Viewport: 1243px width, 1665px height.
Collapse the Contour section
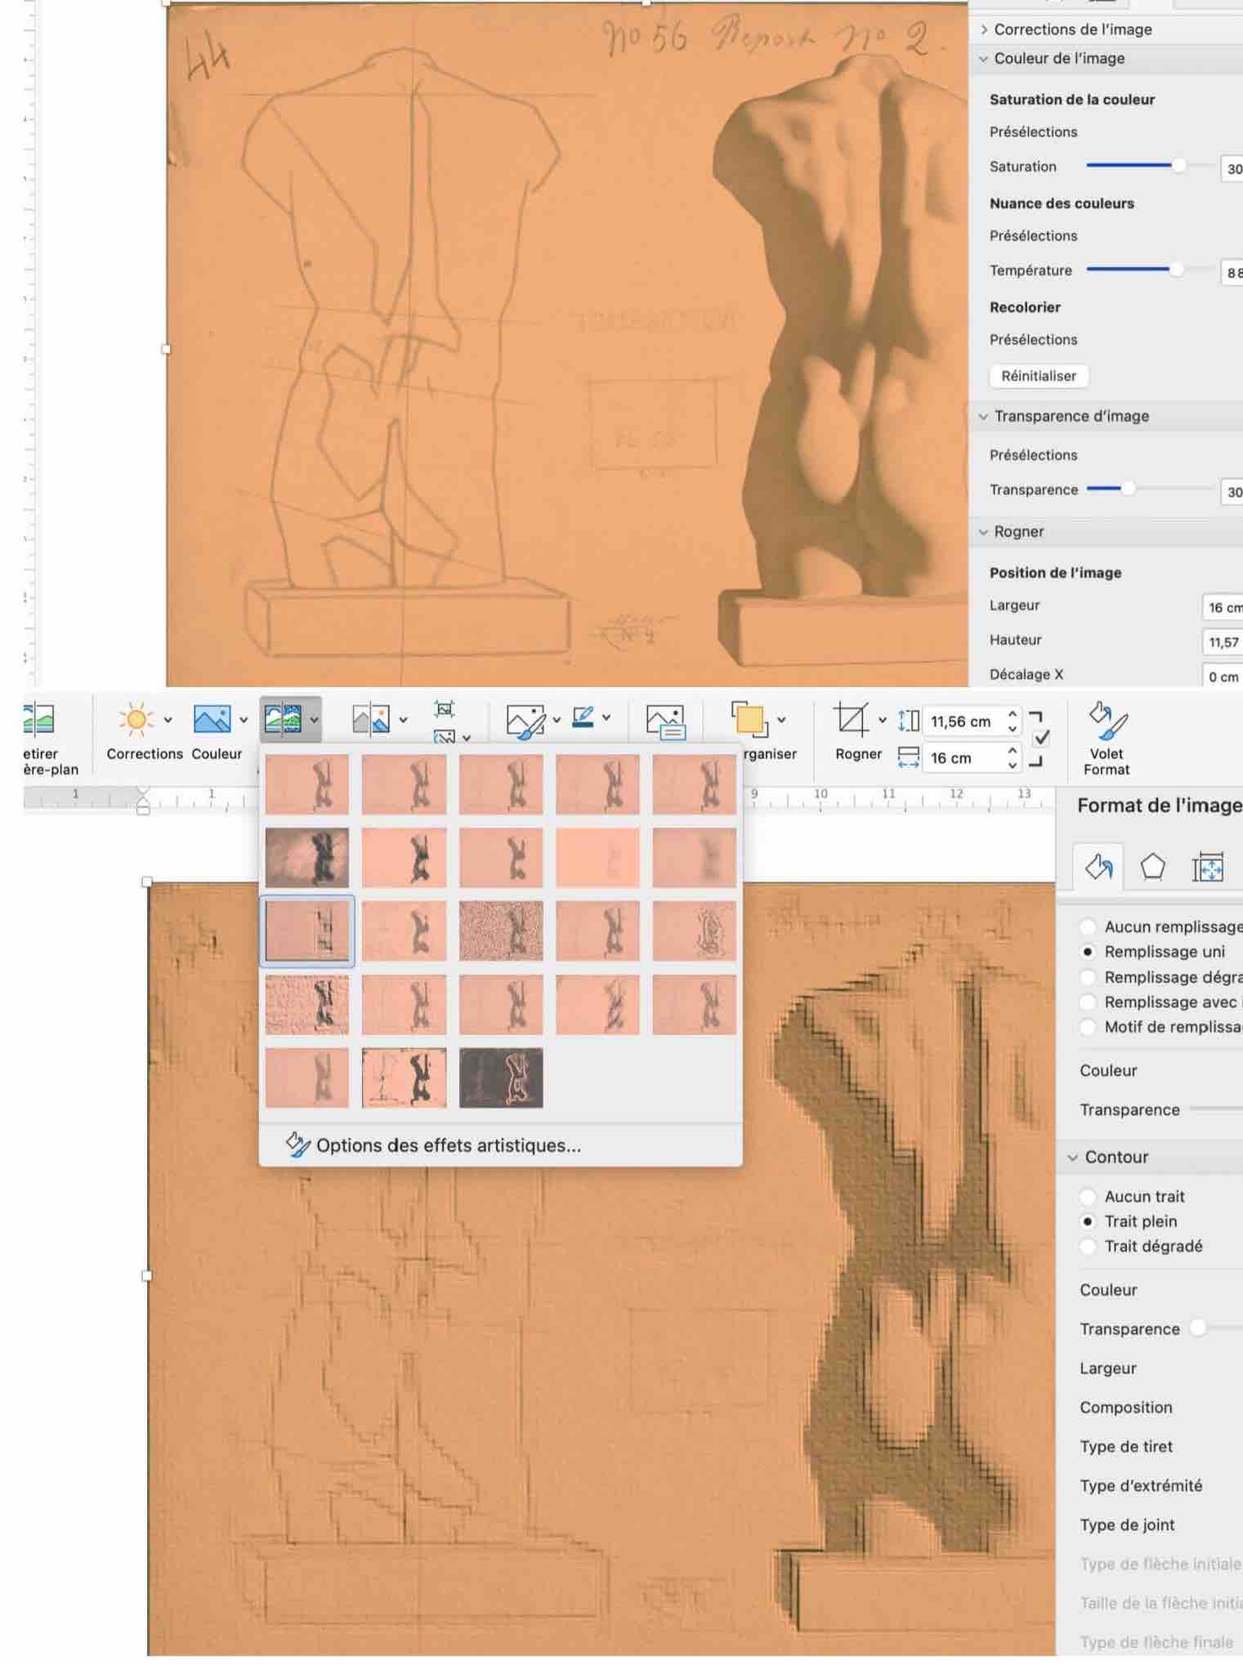[1073, 1157]
